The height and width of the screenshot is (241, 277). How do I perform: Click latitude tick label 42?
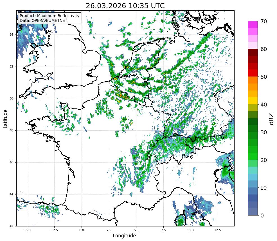coord(11,226)
